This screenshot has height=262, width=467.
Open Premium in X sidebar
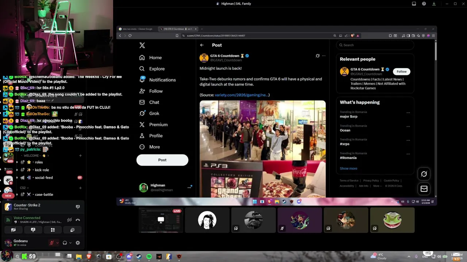153,124
